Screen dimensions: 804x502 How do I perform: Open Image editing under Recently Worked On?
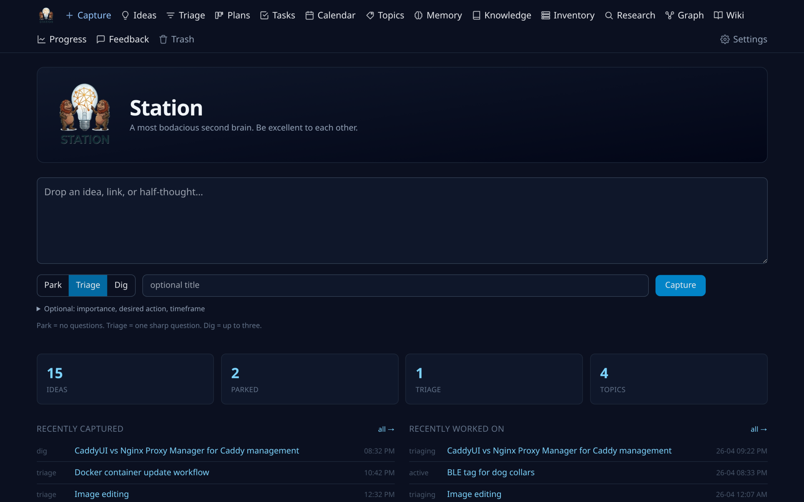pyautogui.click(x=474, y=494)
